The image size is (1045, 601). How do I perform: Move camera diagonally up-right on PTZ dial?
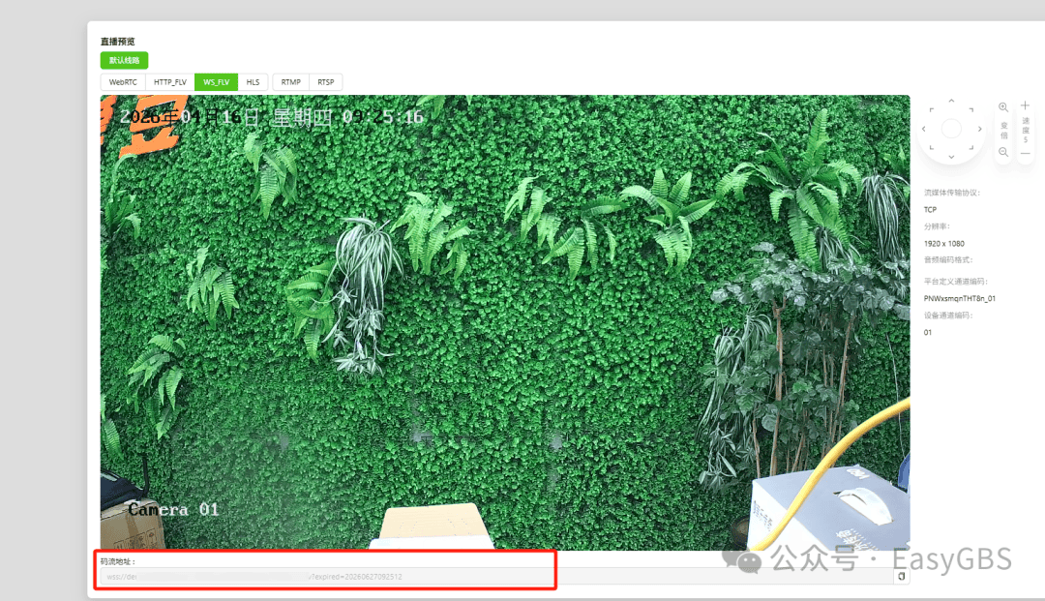click(970, 109)
